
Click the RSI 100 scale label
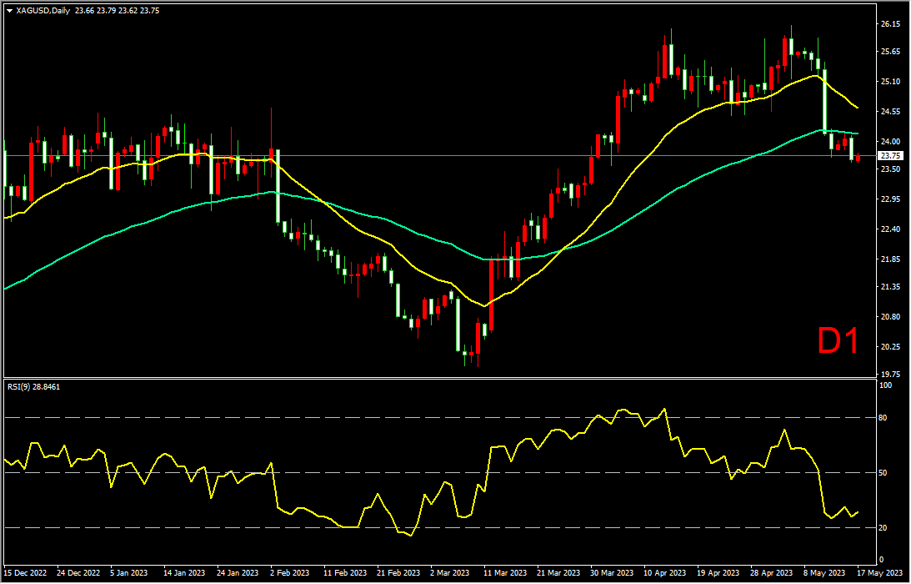(x=887, y=385)
